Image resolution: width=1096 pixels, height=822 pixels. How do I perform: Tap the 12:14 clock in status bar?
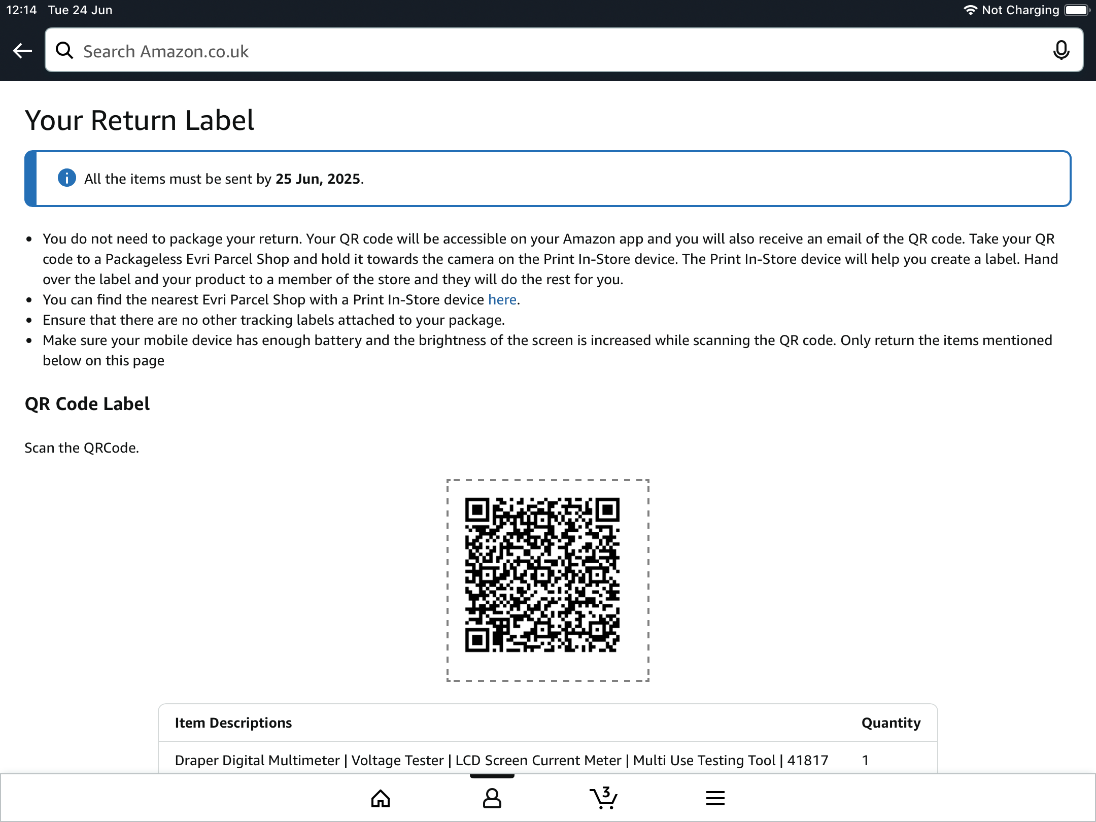coord(21,10)
